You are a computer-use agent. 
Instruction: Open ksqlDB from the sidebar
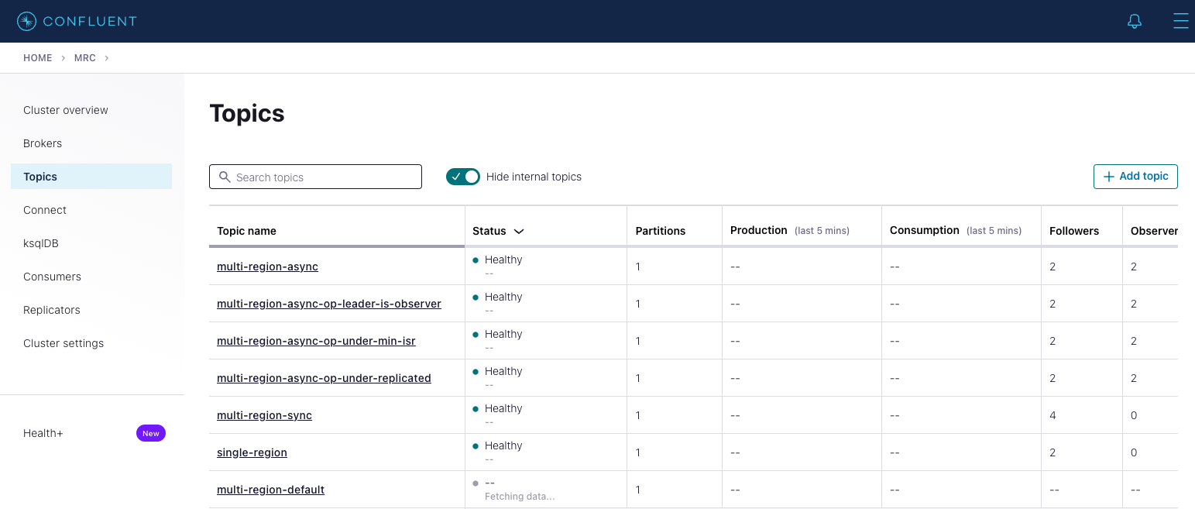pos(40,243)
